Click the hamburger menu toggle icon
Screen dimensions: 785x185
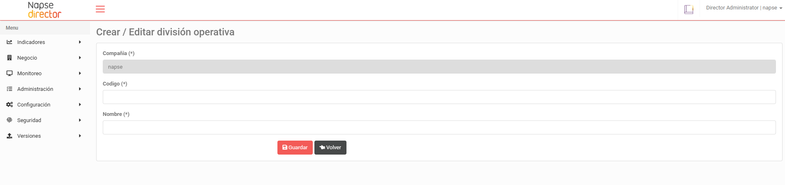tap(100, 9)
